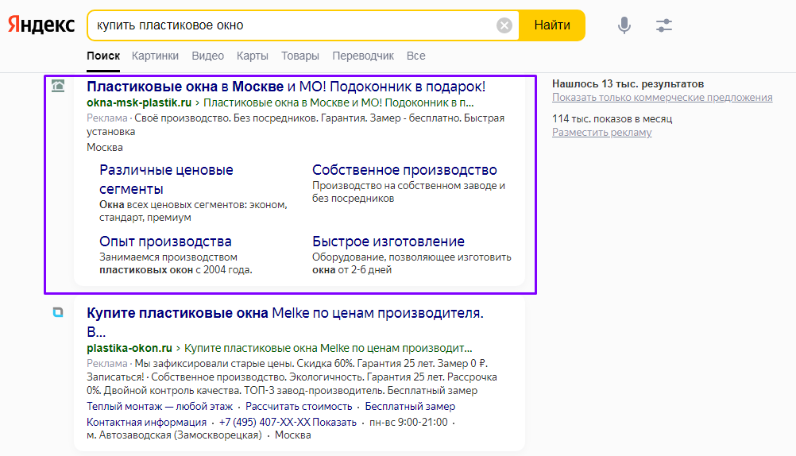Open the 'Различные ценовые сегменты' sitelink
The image size is (796, 456).
166,180
